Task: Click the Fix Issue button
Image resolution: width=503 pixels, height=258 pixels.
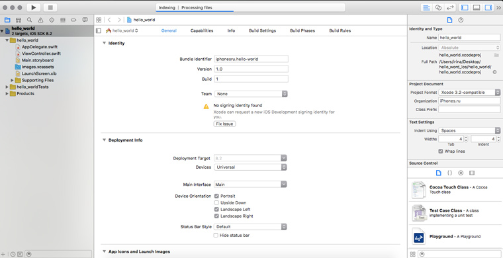Action: [x=224, y=124]
